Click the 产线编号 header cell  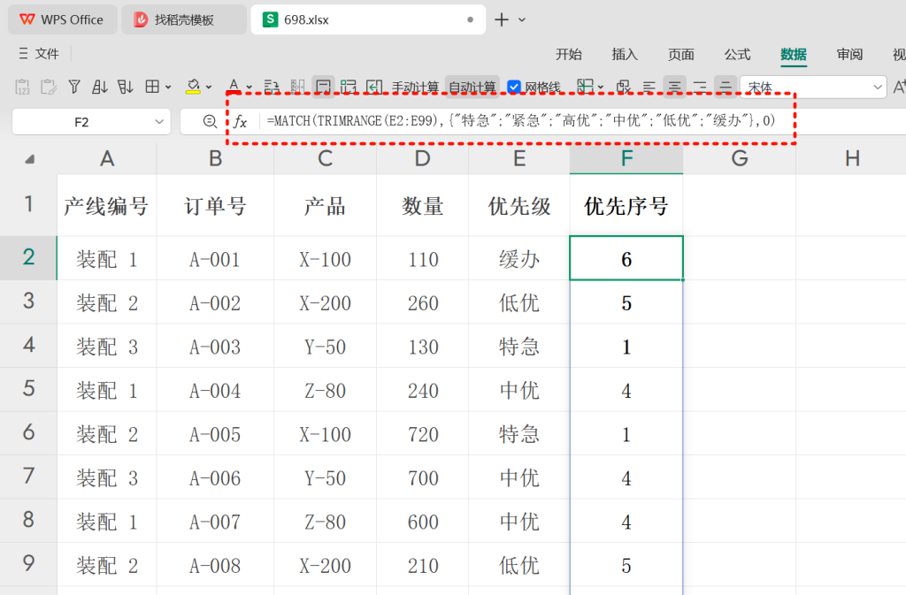[107, 205]
